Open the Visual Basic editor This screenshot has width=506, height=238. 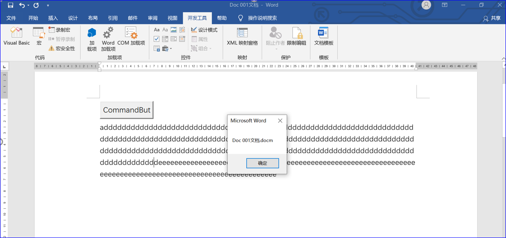click(x=16, y=36)
